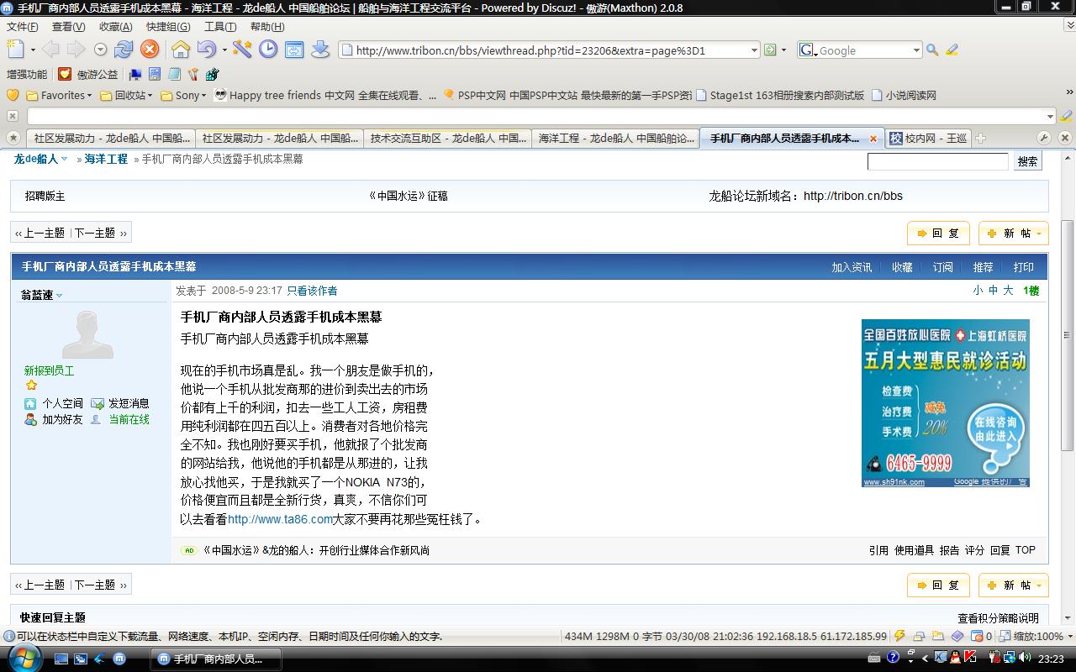1076x672 pixels.
Task: Click the 大 font size option
Action: 1008,291
